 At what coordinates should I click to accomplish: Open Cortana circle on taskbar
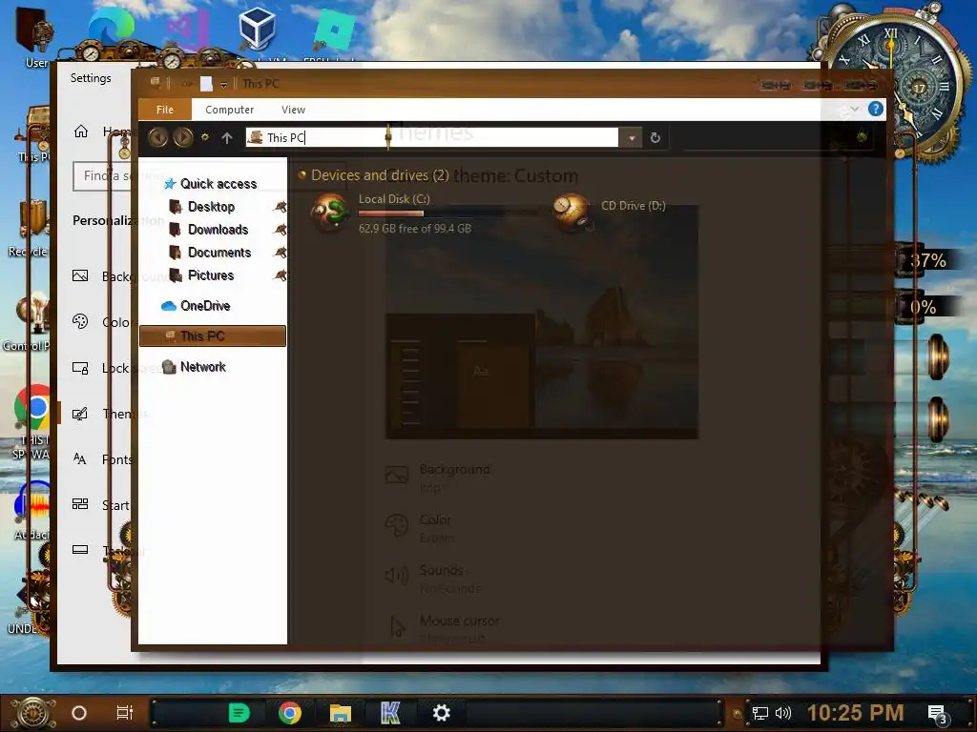79,713
